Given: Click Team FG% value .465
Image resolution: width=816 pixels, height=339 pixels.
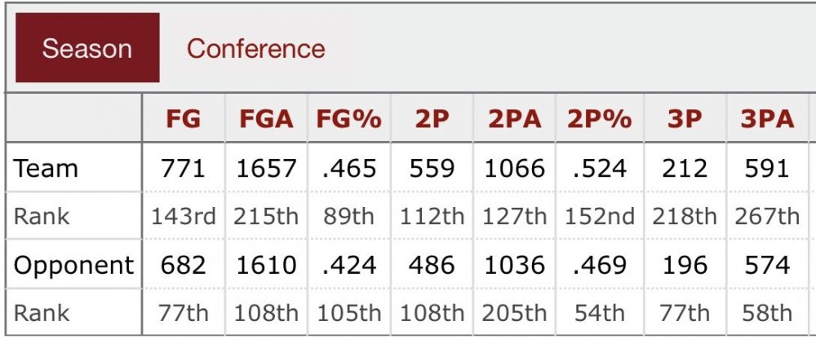Looking at the screenshot, I should (348, 169).
